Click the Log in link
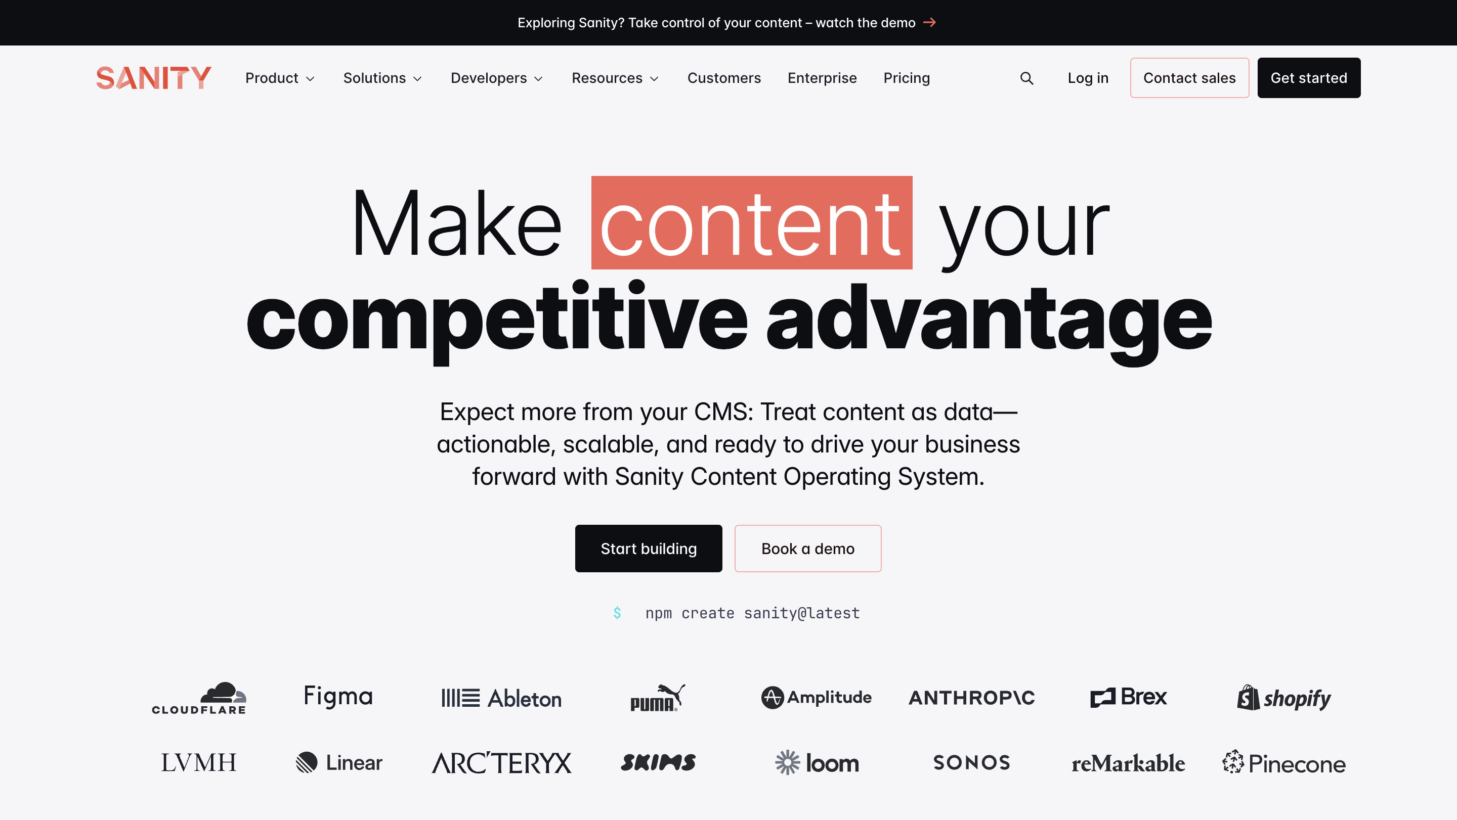 [x=1088, y=78]
